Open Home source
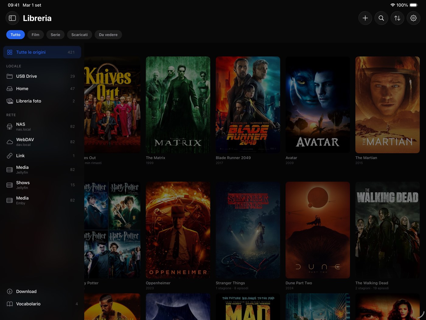426x320 pixels. (x=42, y=89)
